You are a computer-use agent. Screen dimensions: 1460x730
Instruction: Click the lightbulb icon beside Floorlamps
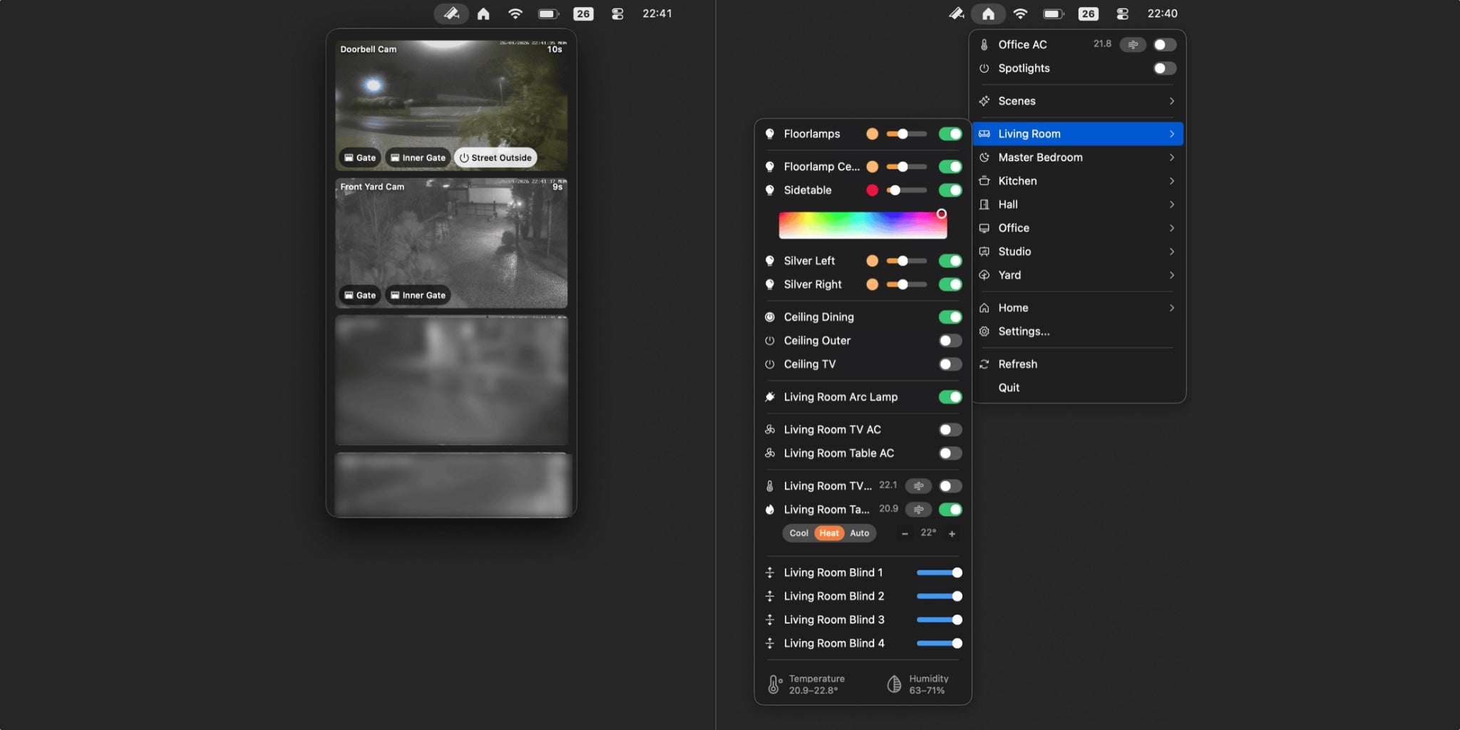click(x=771, y=133)
